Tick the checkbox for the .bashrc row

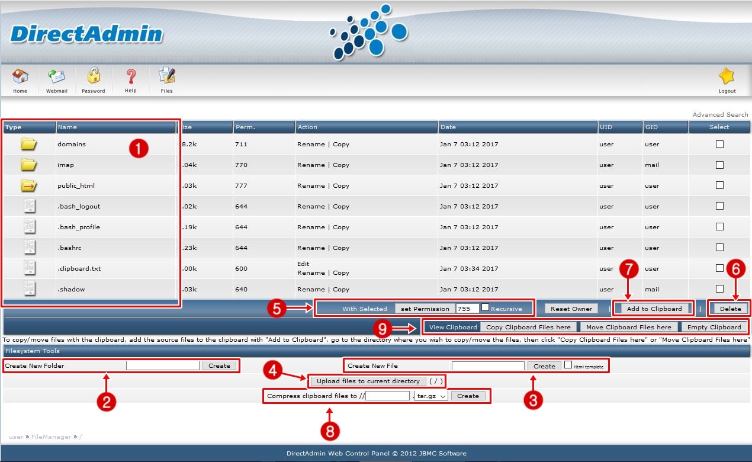coord(719,248)
